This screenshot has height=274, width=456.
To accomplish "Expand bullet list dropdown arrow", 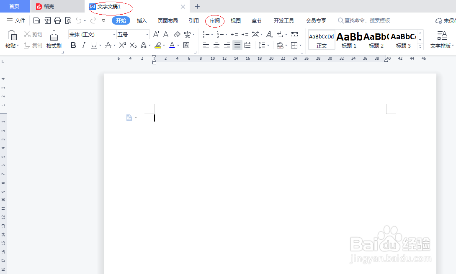I will click(212, 35).
